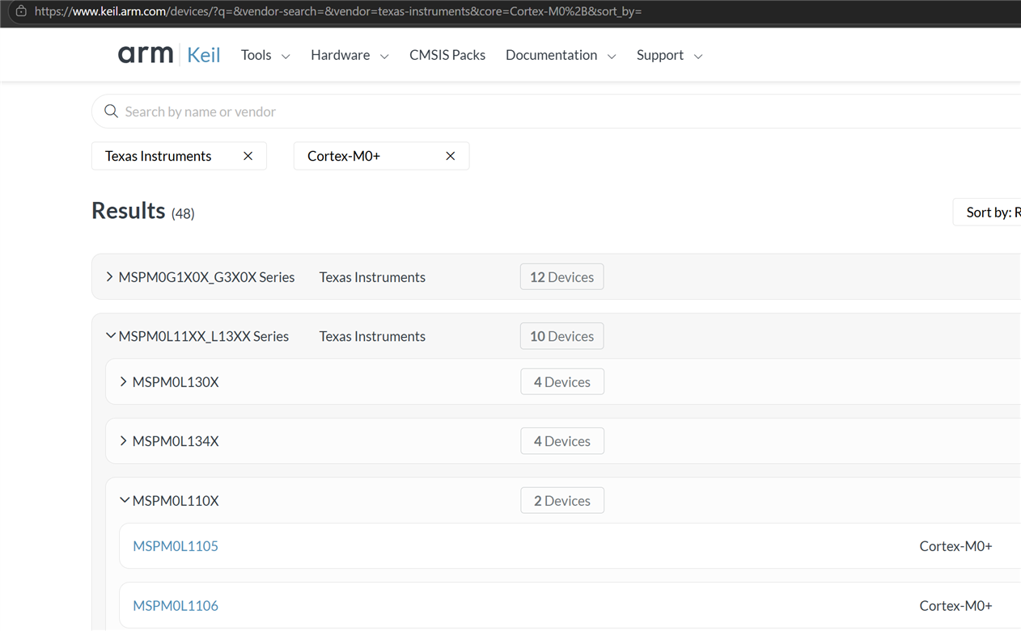Click the Support dropdown chevron
This screenshot has width=1021, height=631.
tap(698, 57)
